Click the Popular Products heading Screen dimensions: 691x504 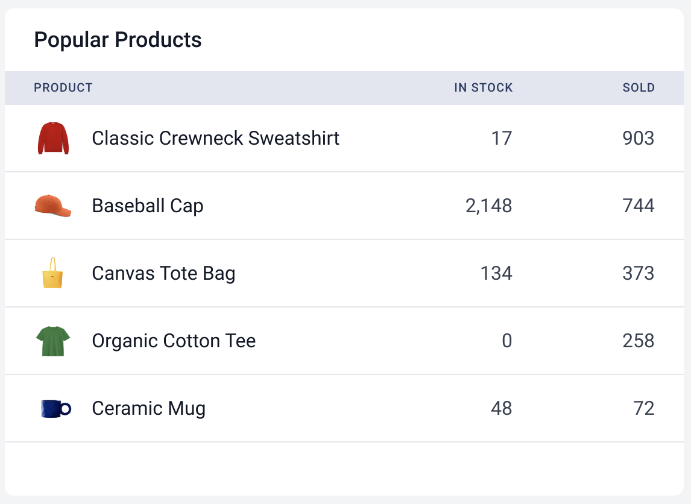(118, 40)
